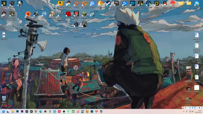Open the Wartales game shortcut

12,5
